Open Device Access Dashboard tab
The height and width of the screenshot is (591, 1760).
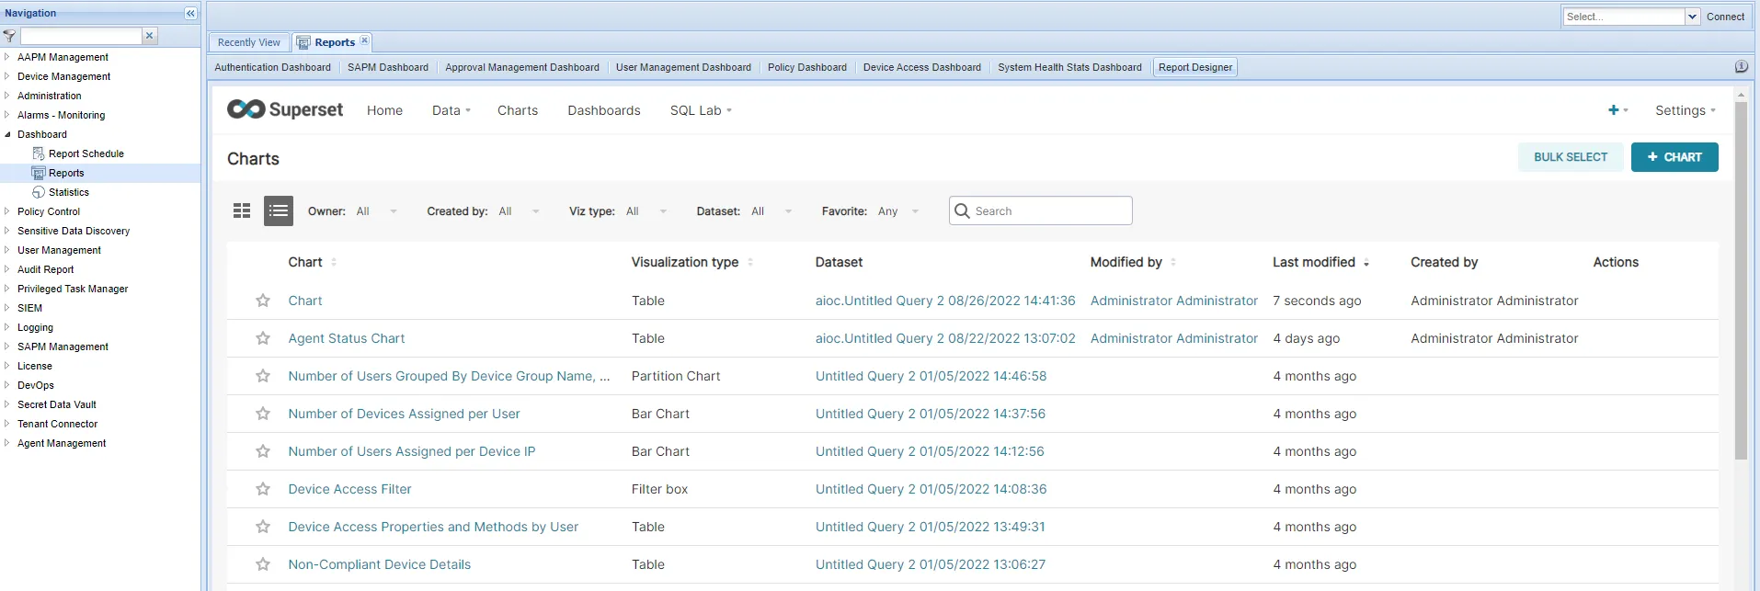tap(922, 67)
